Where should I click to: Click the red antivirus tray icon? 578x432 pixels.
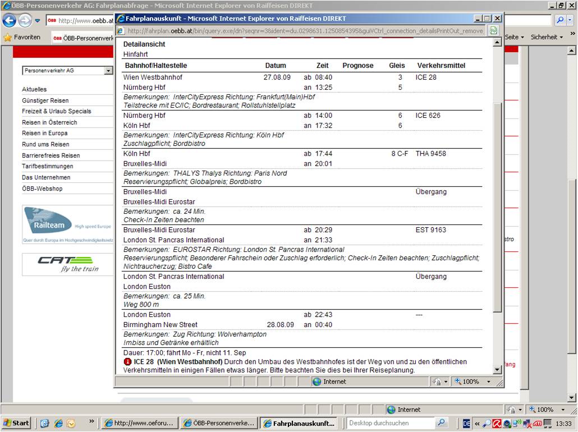[497, 424]
